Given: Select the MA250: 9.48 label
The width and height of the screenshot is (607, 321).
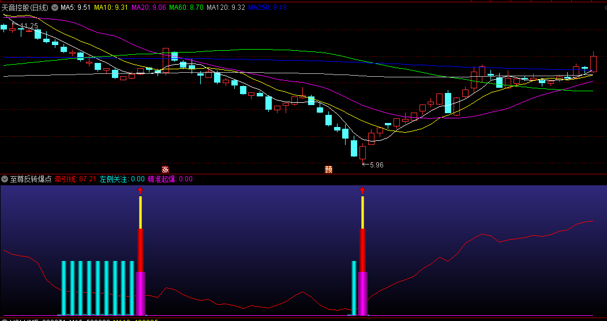Looking at the screenshot, I should click(x=267, y=8).
